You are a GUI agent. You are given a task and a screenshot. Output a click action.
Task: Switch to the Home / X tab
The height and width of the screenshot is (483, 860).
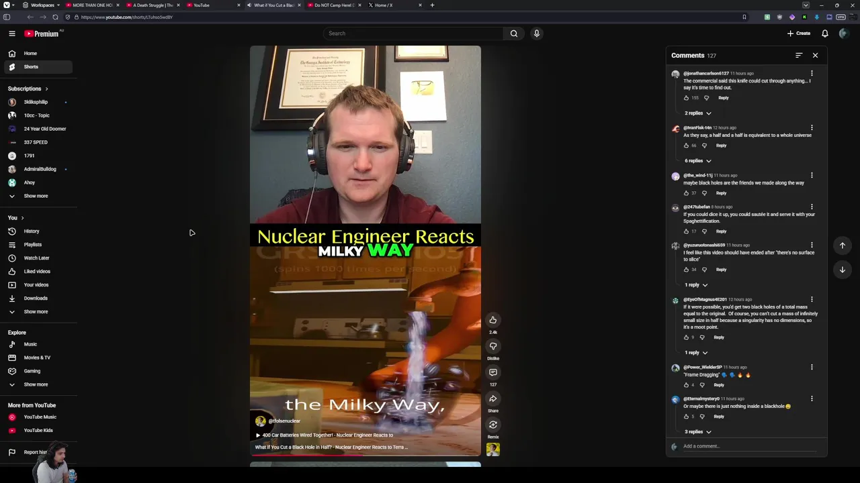tap(394, 5)
